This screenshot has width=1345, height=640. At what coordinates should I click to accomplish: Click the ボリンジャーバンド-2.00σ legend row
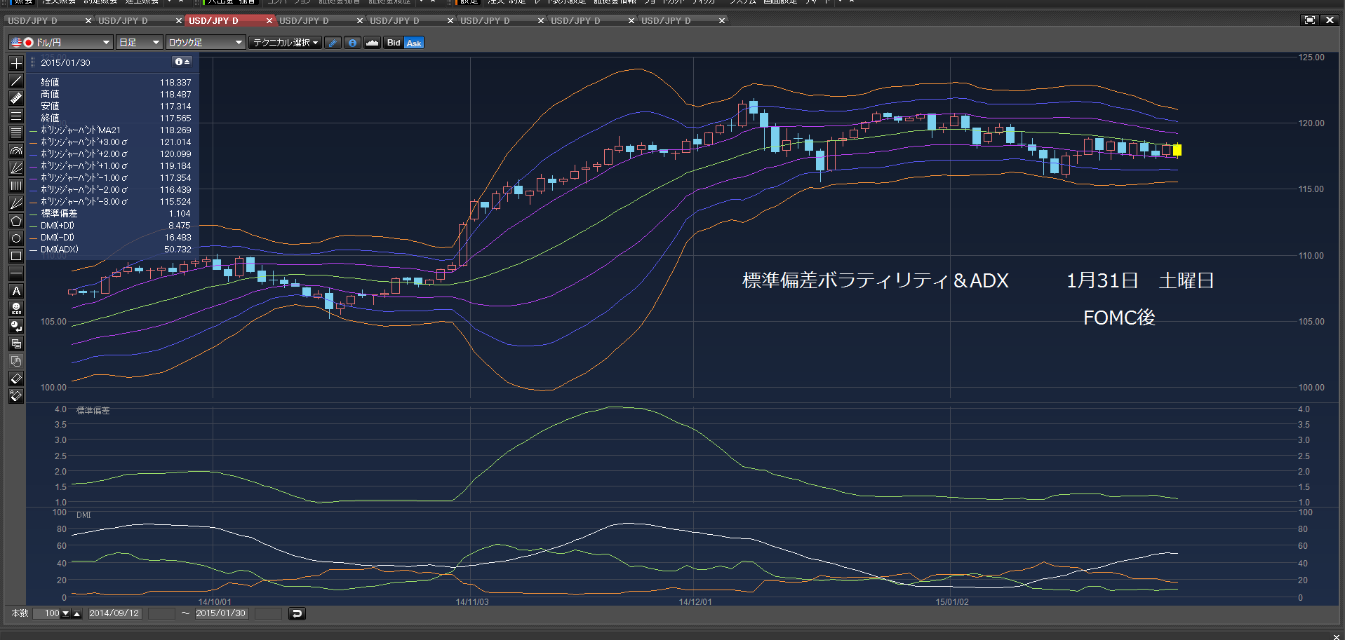[114, 190]
